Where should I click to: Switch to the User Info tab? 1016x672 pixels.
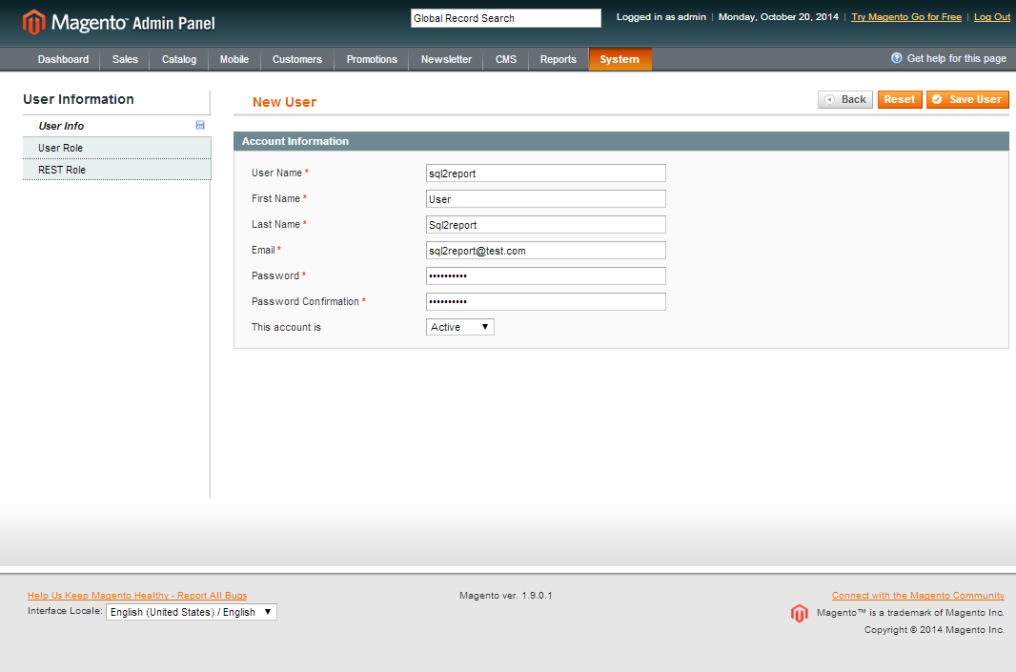116,126
